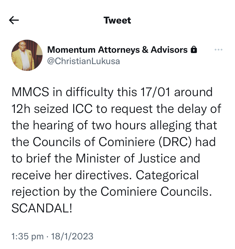Click the phrase "Cominiere Councils." in the tweet
Image resolution: width=235 pixels, height=249 pixels.
tap(156, 192)
